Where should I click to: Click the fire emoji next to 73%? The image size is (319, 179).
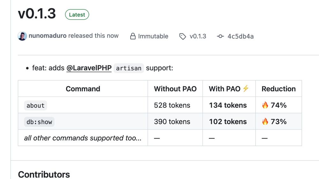tap(265, 122)
